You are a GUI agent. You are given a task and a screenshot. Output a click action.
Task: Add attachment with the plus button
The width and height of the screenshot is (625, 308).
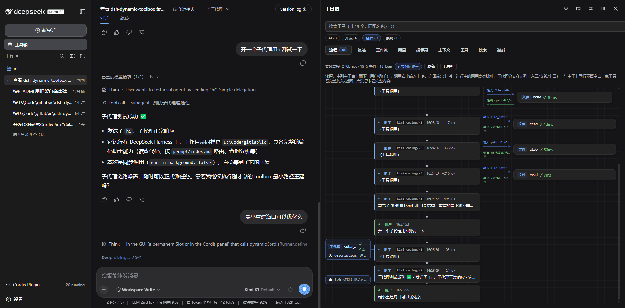(x=104, y=289)
